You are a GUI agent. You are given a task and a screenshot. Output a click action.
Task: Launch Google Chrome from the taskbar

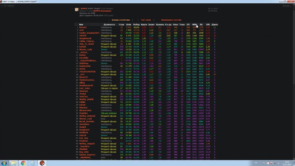point(23,163)
